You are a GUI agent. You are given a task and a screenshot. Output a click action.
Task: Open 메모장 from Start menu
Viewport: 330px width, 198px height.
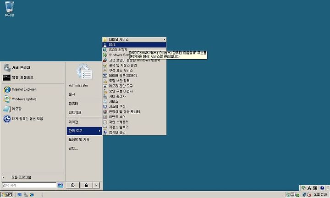pyautogui.click(x=33, y=109)
